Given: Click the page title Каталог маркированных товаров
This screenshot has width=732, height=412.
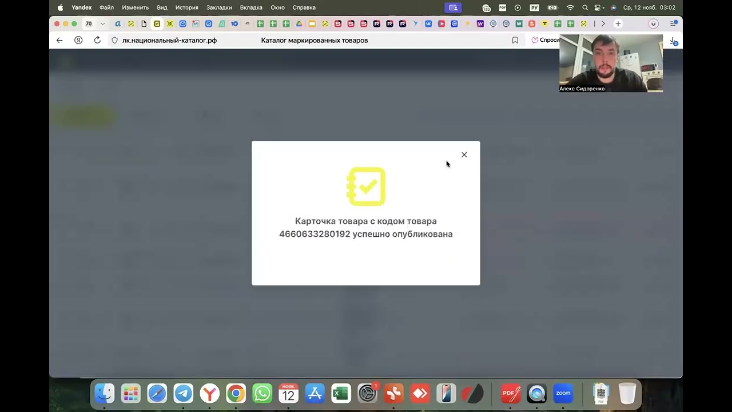Looking at the screenshot, I should click(314, 40).
